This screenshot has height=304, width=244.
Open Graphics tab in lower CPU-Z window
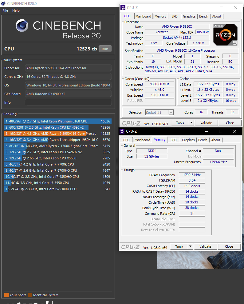point(188,140)
